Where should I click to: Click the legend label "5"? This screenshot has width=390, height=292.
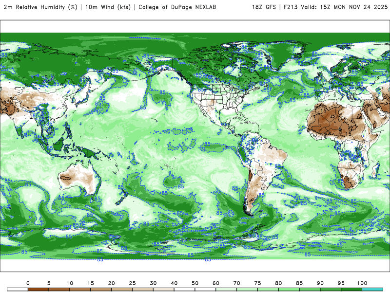coord(49,283)
